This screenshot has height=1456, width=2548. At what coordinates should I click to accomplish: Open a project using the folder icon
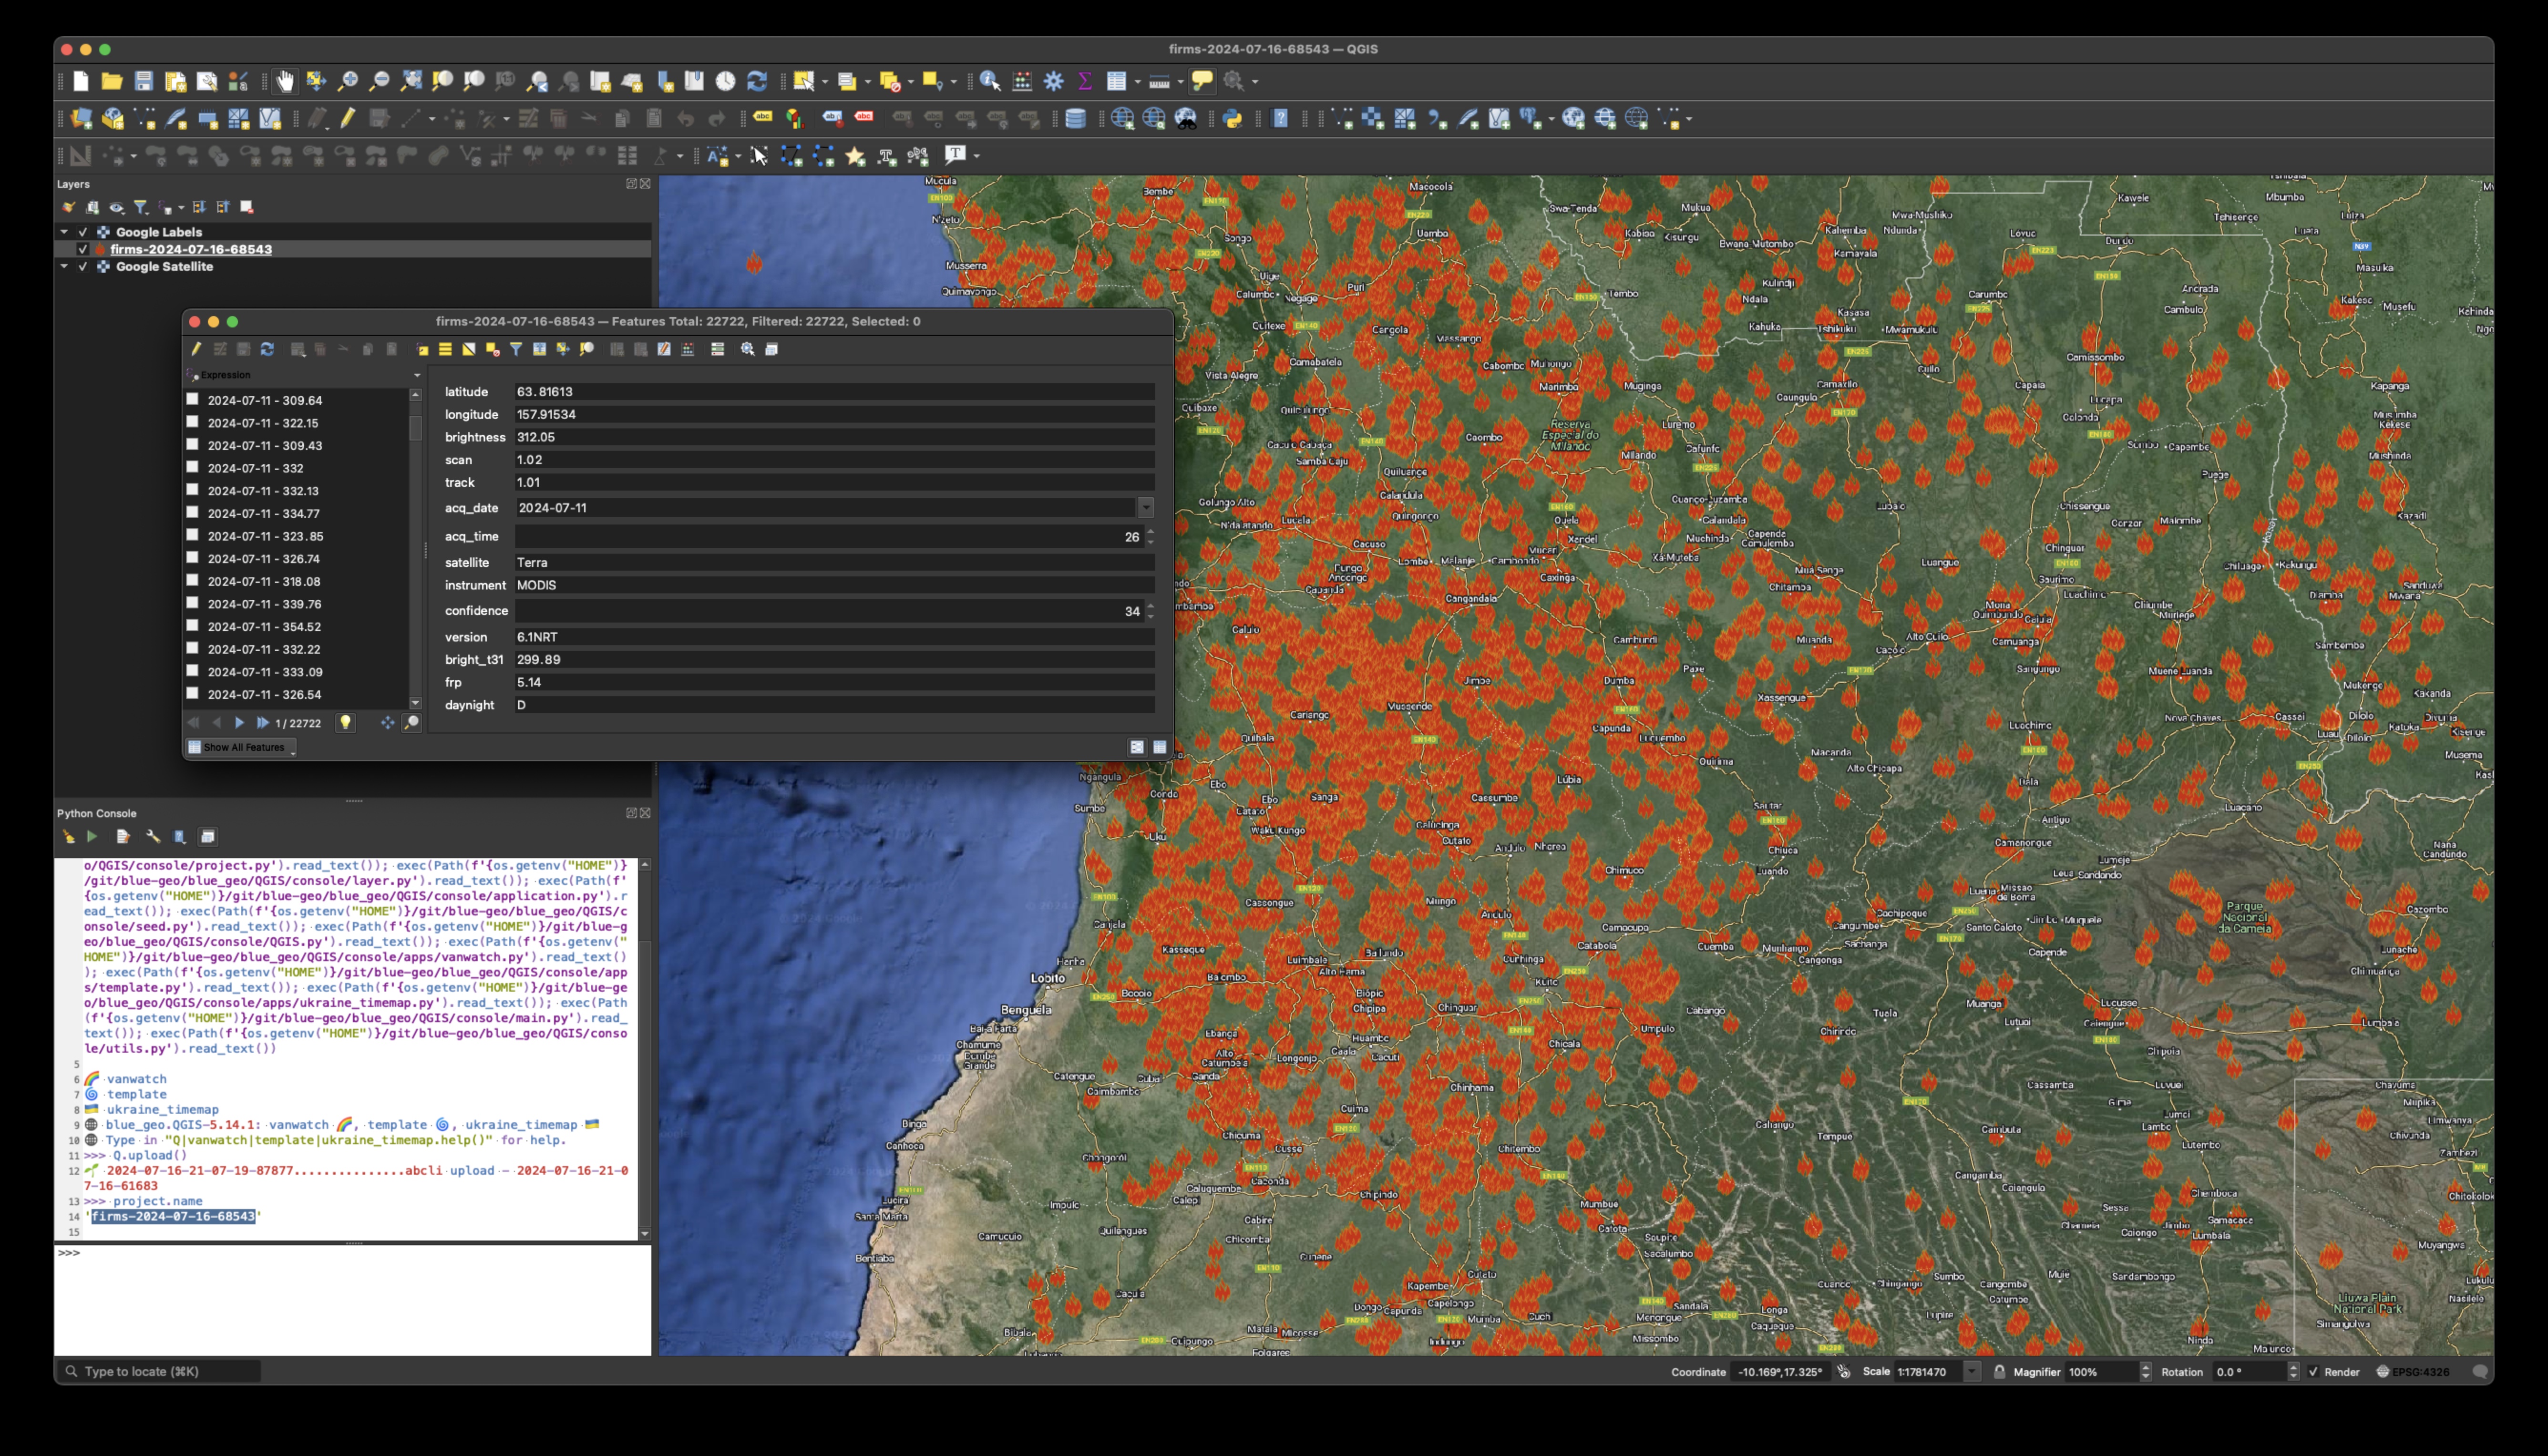[112, 81]
